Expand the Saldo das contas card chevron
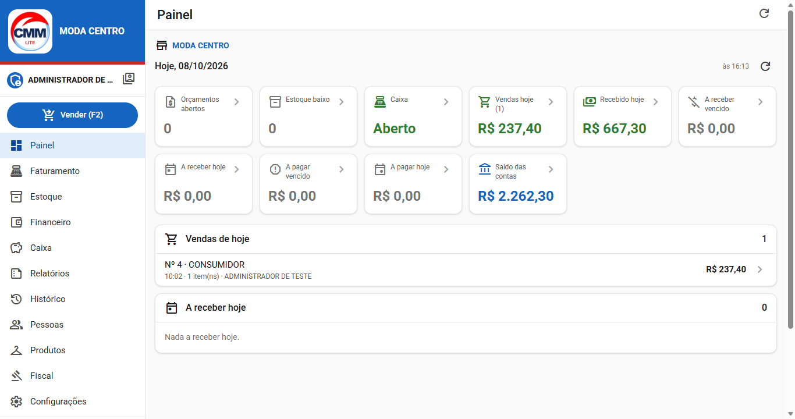795x419 pixels. (x=551, y=169)
